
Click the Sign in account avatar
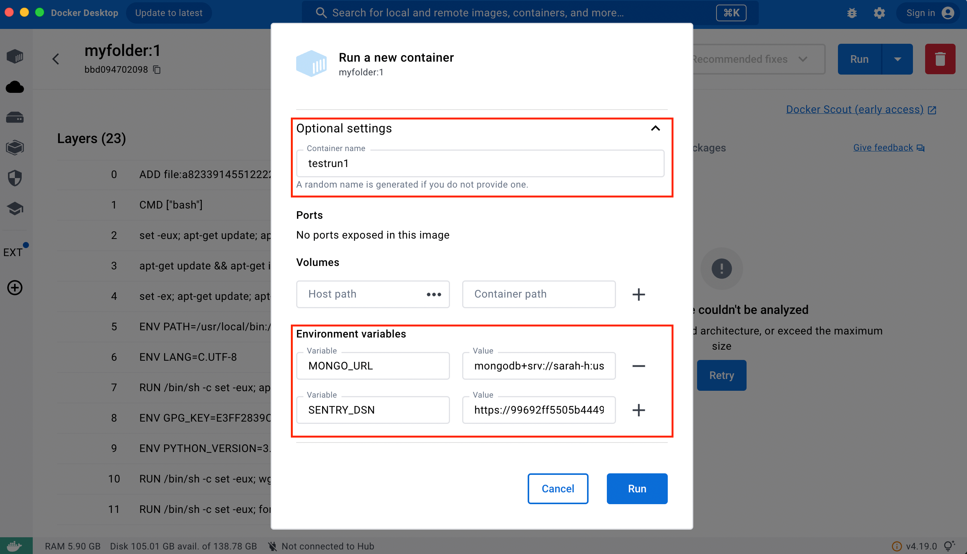click(948, 13)
